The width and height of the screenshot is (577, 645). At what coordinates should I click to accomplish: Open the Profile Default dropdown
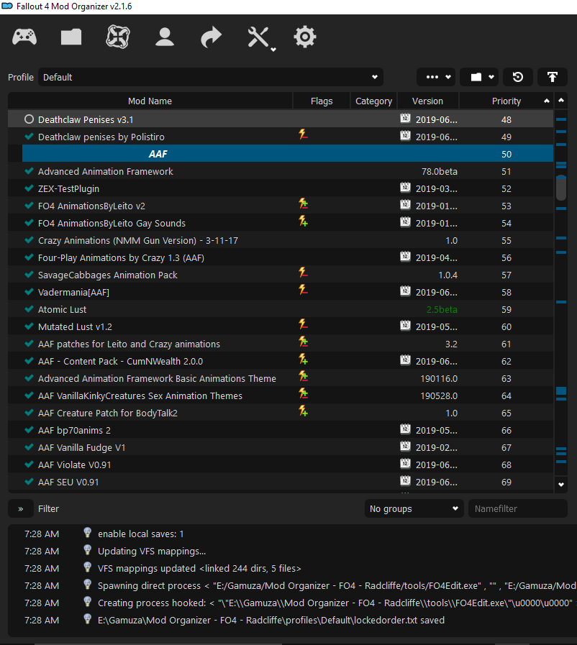point(211,77)
